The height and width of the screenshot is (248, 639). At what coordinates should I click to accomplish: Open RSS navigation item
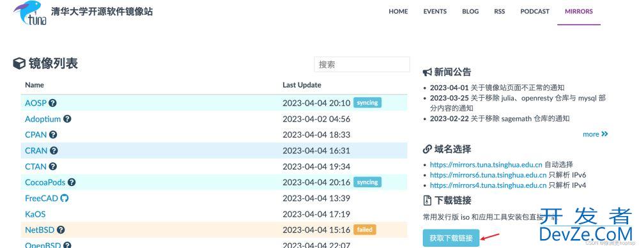(x=499, y=12)
